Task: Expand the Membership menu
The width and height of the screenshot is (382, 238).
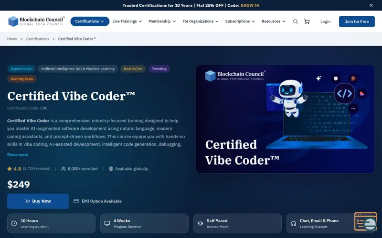Action: click(162, 21)
